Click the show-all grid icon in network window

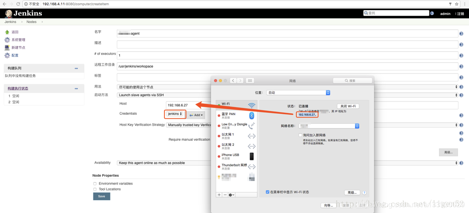click(250, 80)
